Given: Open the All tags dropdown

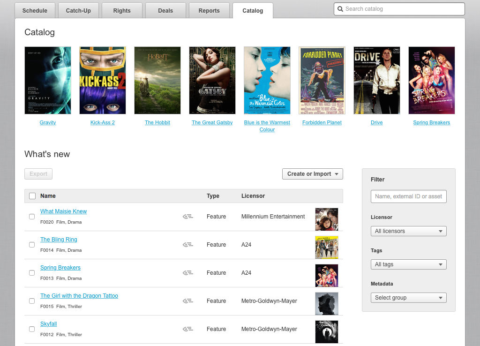Looking at the screenshot, I should tap(408, 264).
